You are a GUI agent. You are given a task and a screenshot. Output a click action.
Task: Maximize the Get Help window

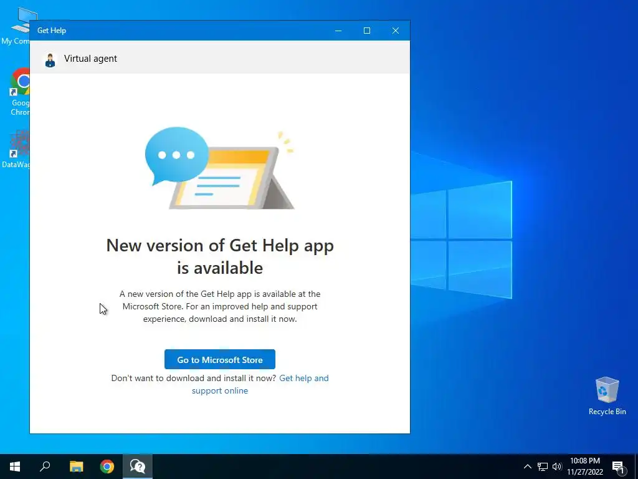[367, 31]
